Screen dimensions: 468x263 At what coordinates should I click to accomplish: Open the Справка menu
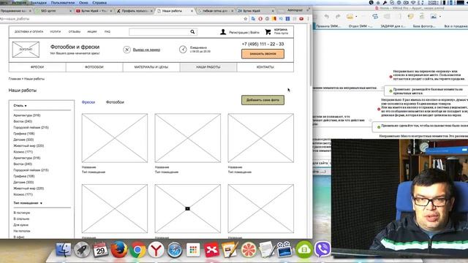coord(99,3)
